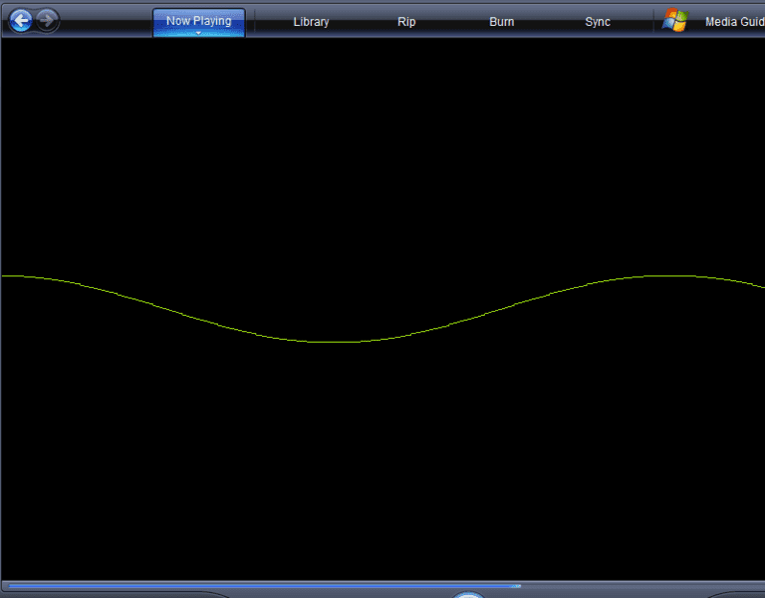Click the green waveform's right-side peak
The height and width of the screenshot is (598, 765).
(x=659, y=275)
